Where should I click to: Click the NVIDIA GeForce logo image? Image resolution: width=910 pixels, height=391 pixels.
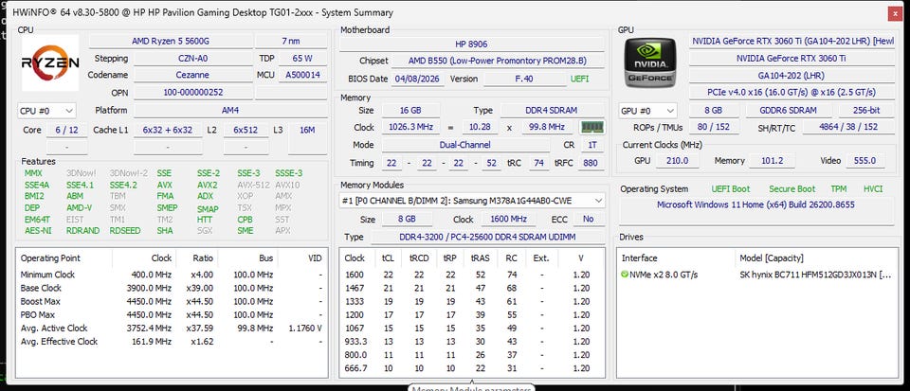[x=650, y=62]
